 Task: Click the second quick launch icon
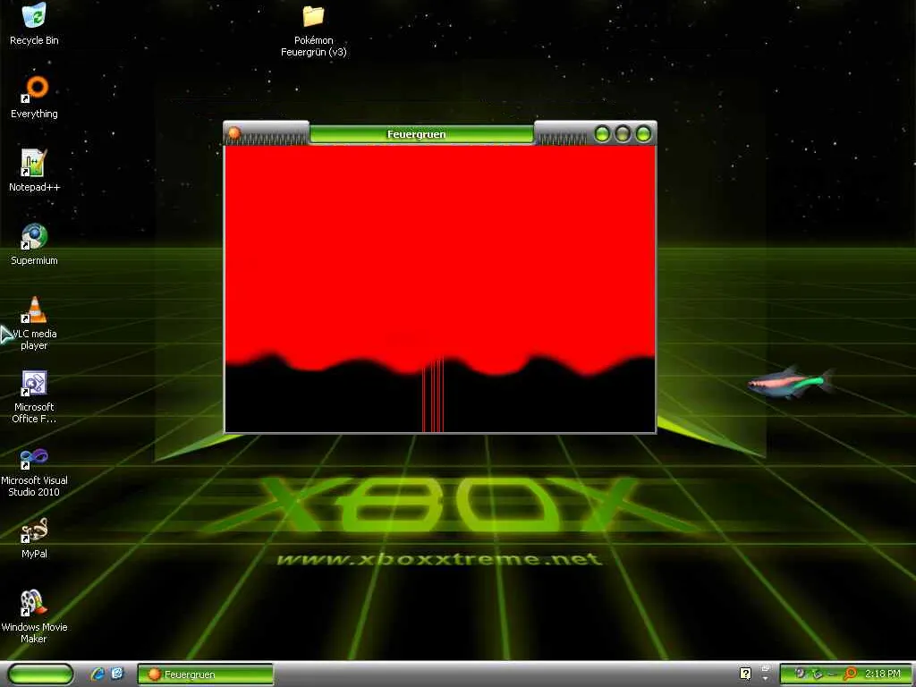(117, 674)
